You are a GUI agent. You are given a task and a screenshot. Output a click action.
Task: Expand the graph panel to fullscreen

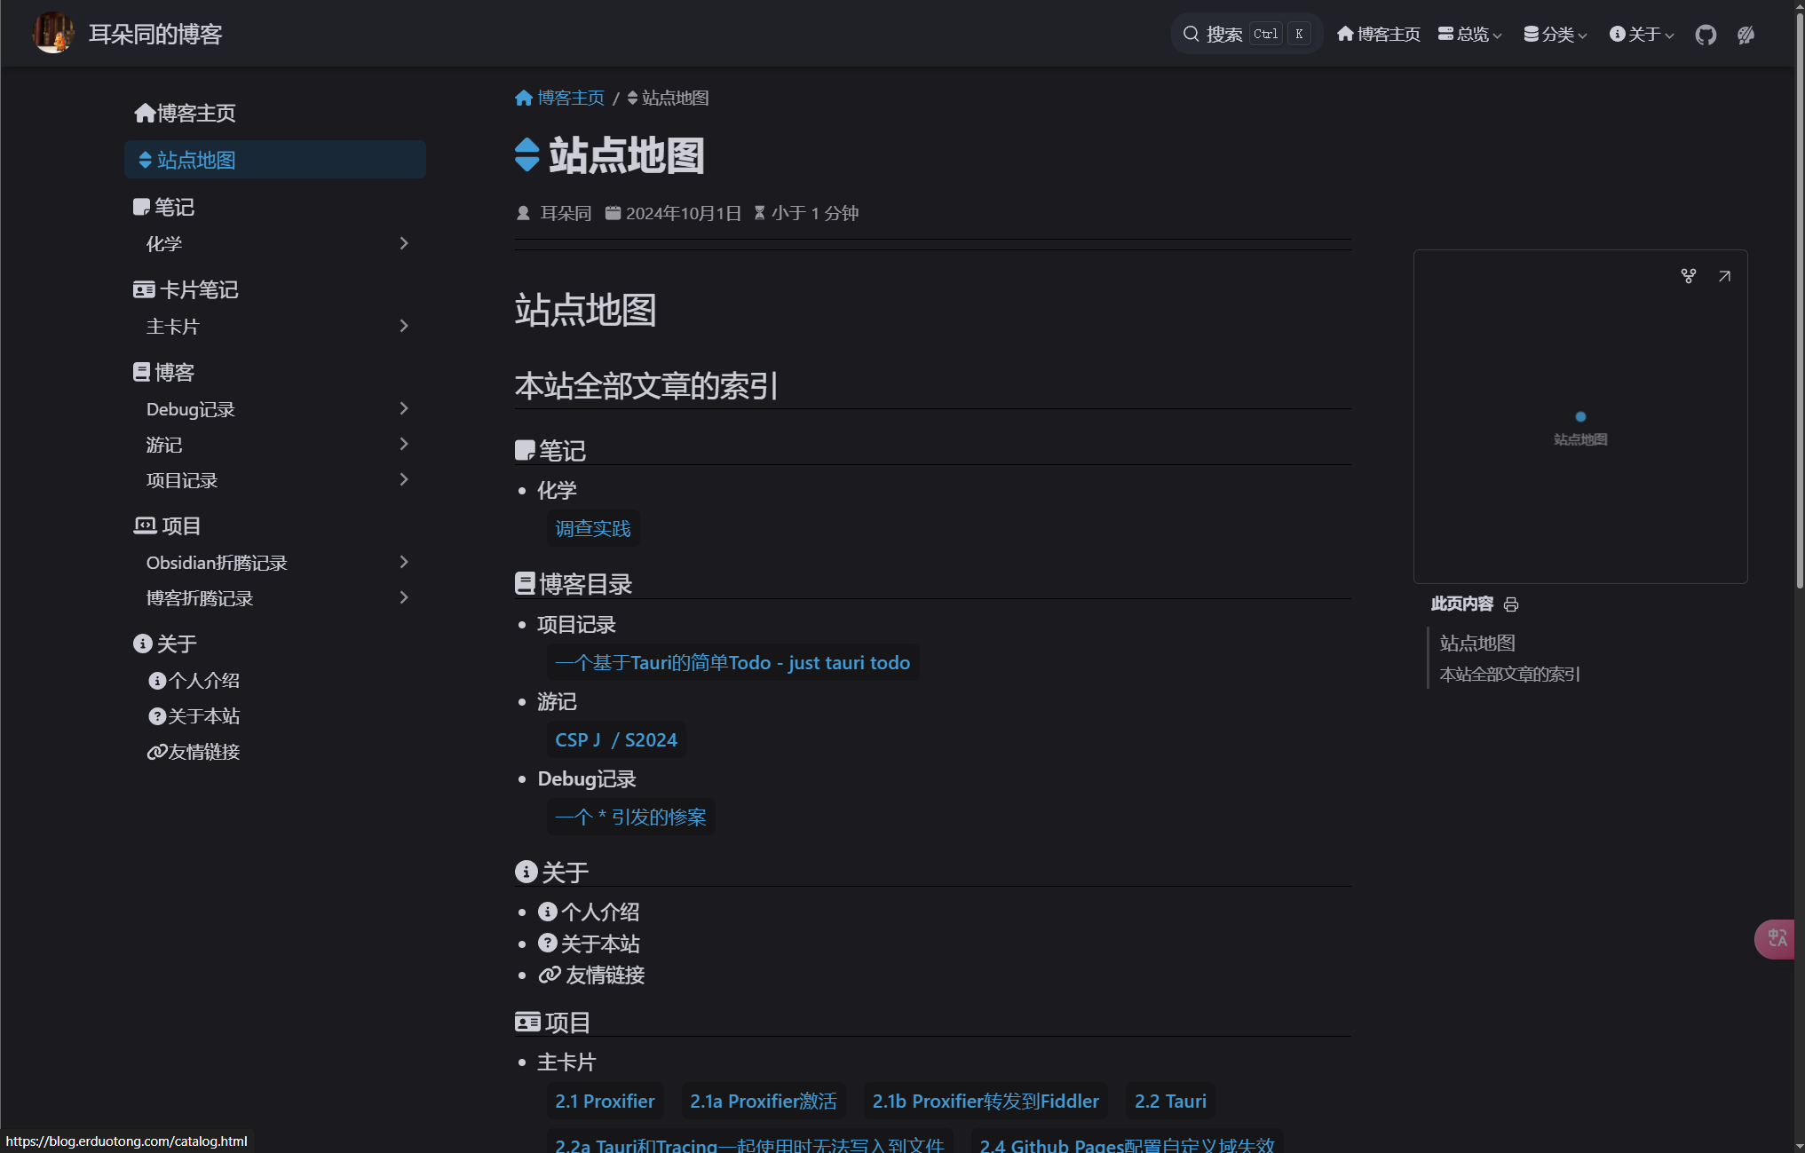coord(1724,276)
